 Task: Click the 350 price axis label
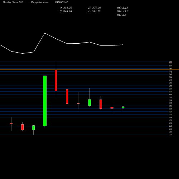coord(170,106)
